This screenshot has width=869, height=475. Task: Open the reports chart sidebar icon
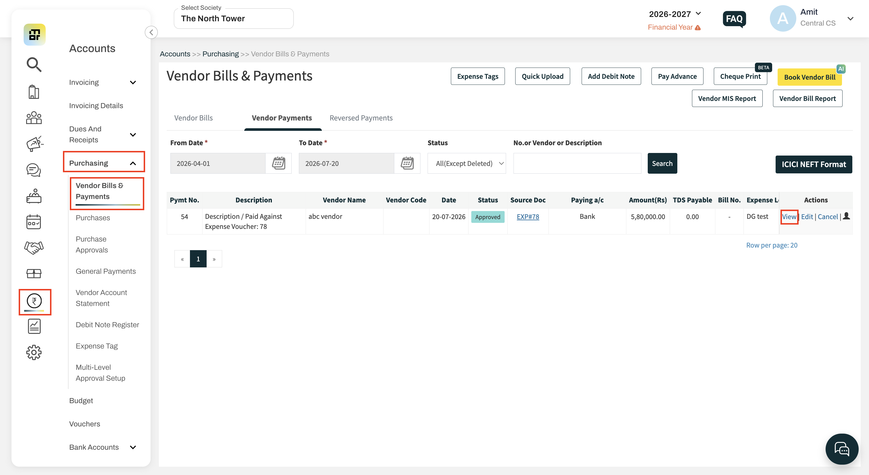click(34, 326)
